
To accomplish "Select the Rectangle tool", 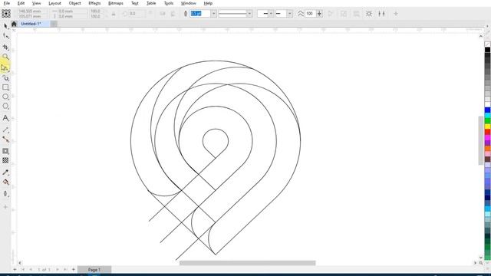I will coord(5,87).
